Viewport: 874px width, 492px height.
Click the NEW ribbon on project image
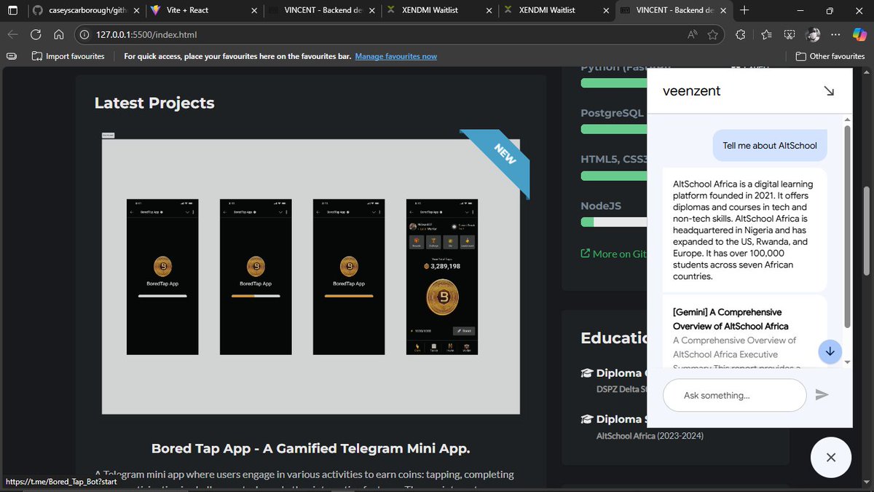tap(500, 160)
